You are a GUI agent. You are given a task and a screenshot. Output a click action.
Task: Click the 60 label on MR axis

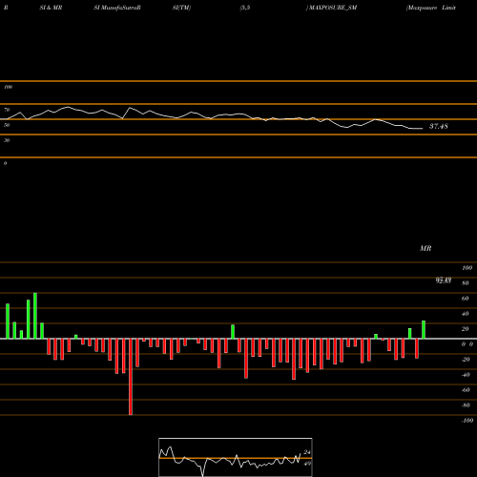point(466,299)
